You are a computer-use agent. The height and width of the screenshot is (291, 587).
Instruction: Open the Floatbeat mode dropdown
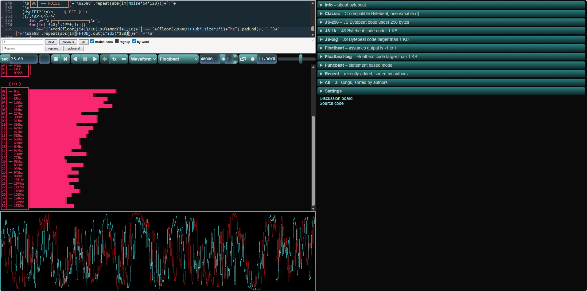178,59
